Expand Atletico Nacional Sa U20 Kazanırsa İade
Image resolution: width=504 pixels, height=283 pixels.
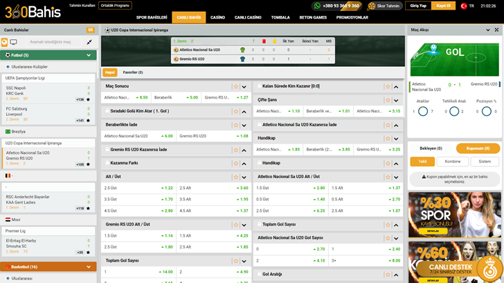(396, 125)
